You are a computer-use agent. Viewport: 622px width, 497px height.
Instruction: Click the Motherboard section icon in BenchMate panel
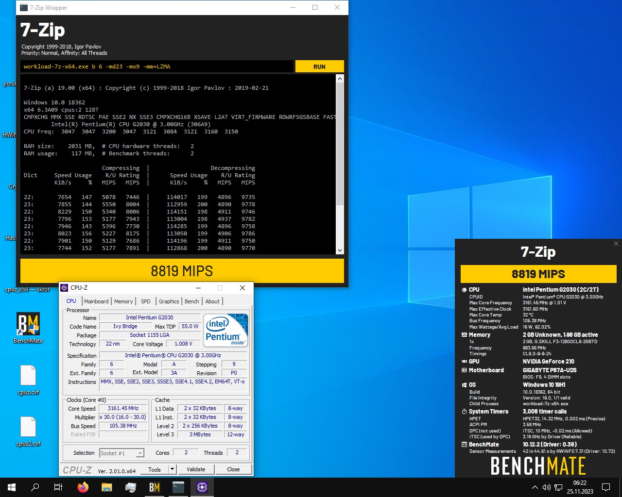[464, 370]
